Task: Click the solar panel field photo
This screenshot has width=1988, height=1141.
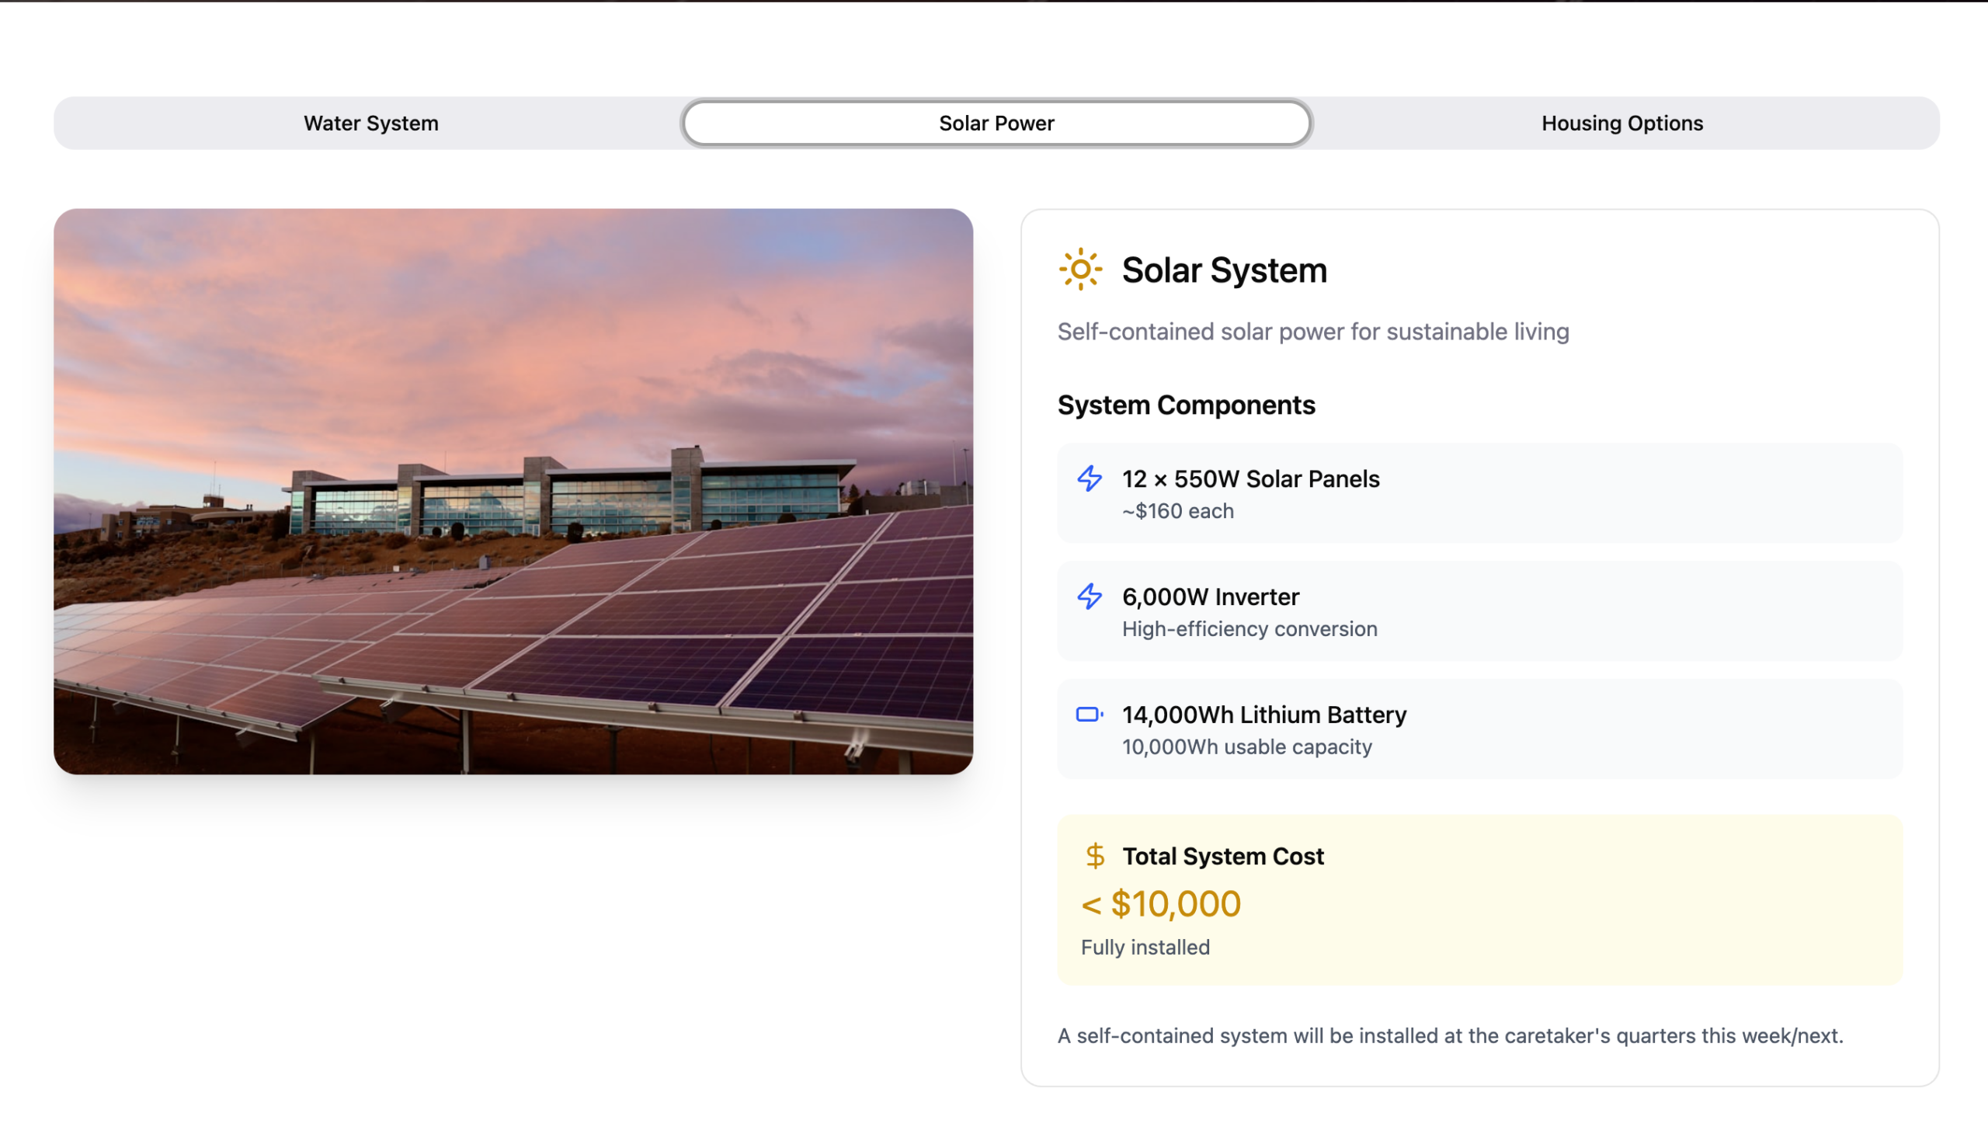Action: tap(513, 492)
